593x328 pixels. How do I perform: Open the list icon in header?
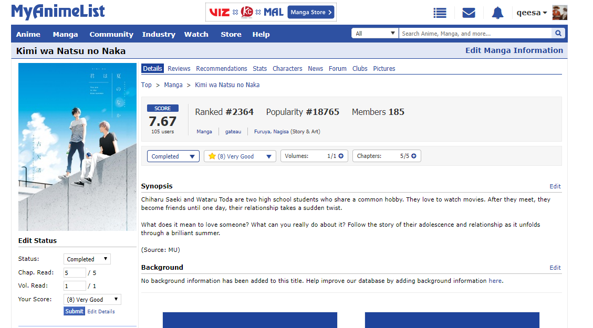pos(440,13)
